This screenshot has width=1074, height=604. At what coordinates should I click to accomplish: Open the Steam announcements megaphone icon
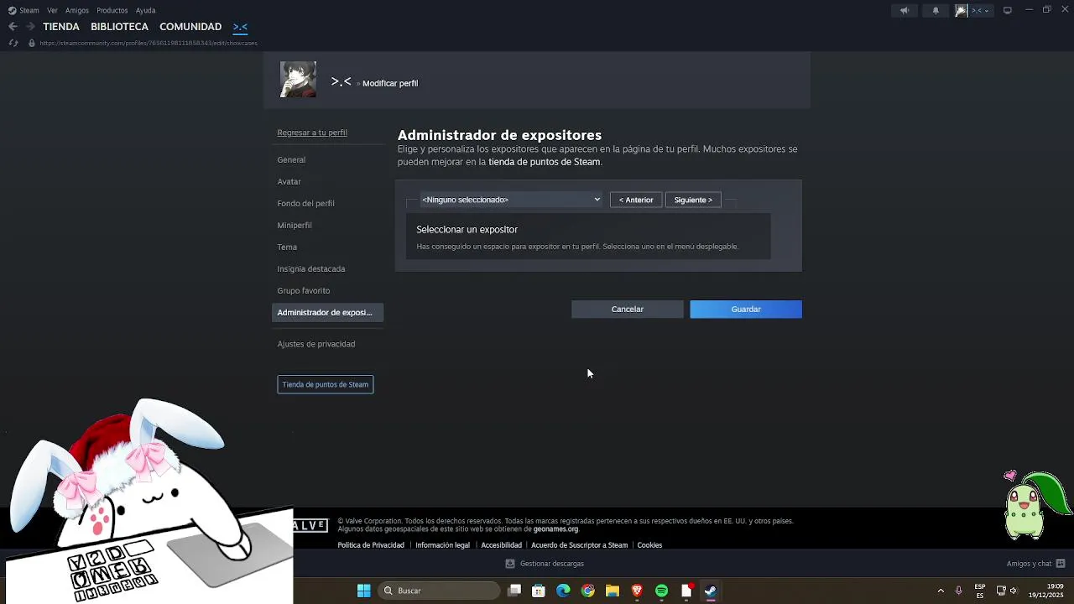[904, 11]
